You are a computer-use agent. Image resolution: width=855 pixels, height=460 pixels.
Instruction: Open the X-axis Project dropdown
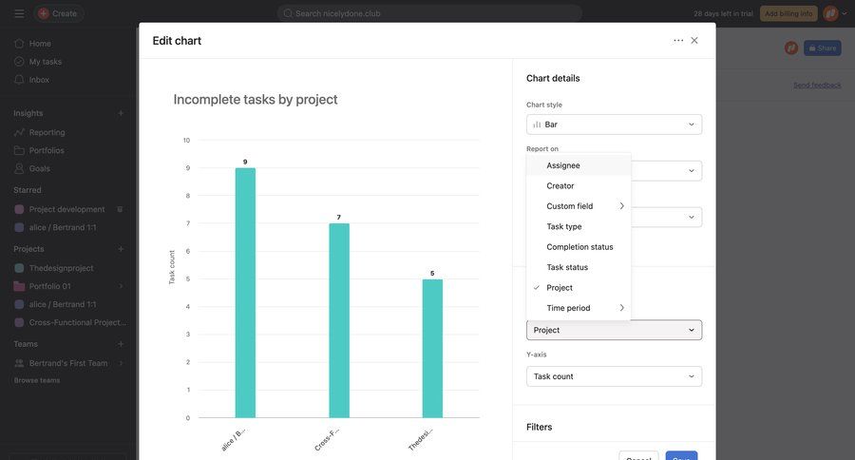[x=614, y=330]
